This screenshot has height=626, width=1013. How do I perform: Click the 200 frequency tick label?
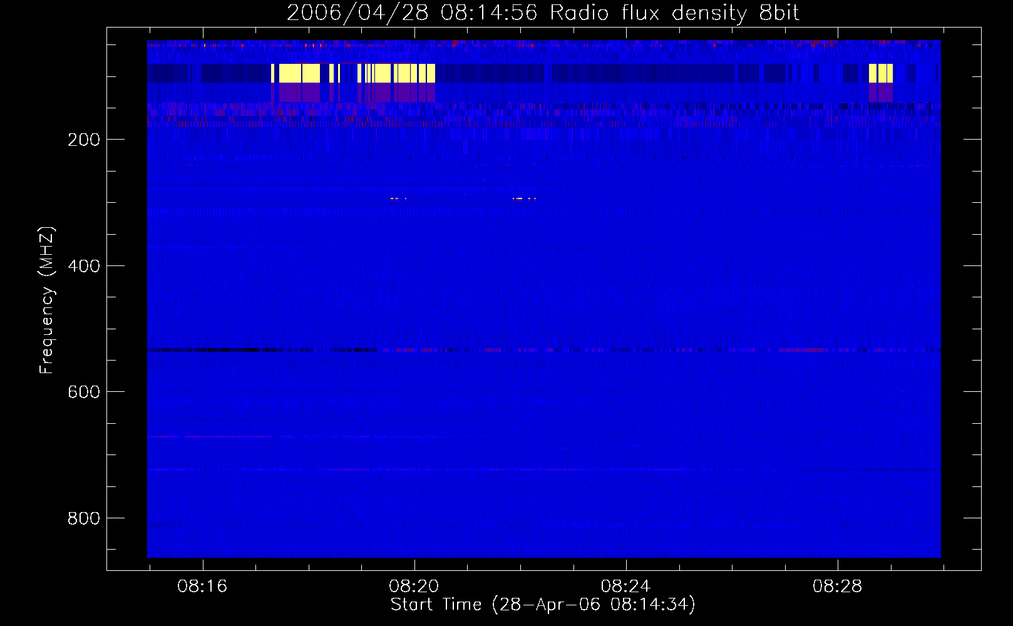coord(84,140)
